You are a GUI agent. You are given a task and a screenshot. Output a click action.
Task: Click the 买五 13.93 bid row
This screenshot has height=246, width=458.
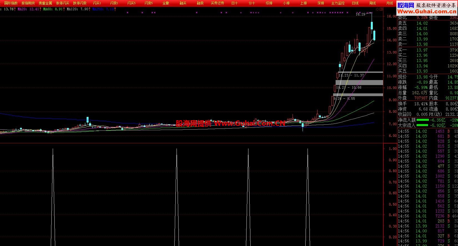pos(427,71)
